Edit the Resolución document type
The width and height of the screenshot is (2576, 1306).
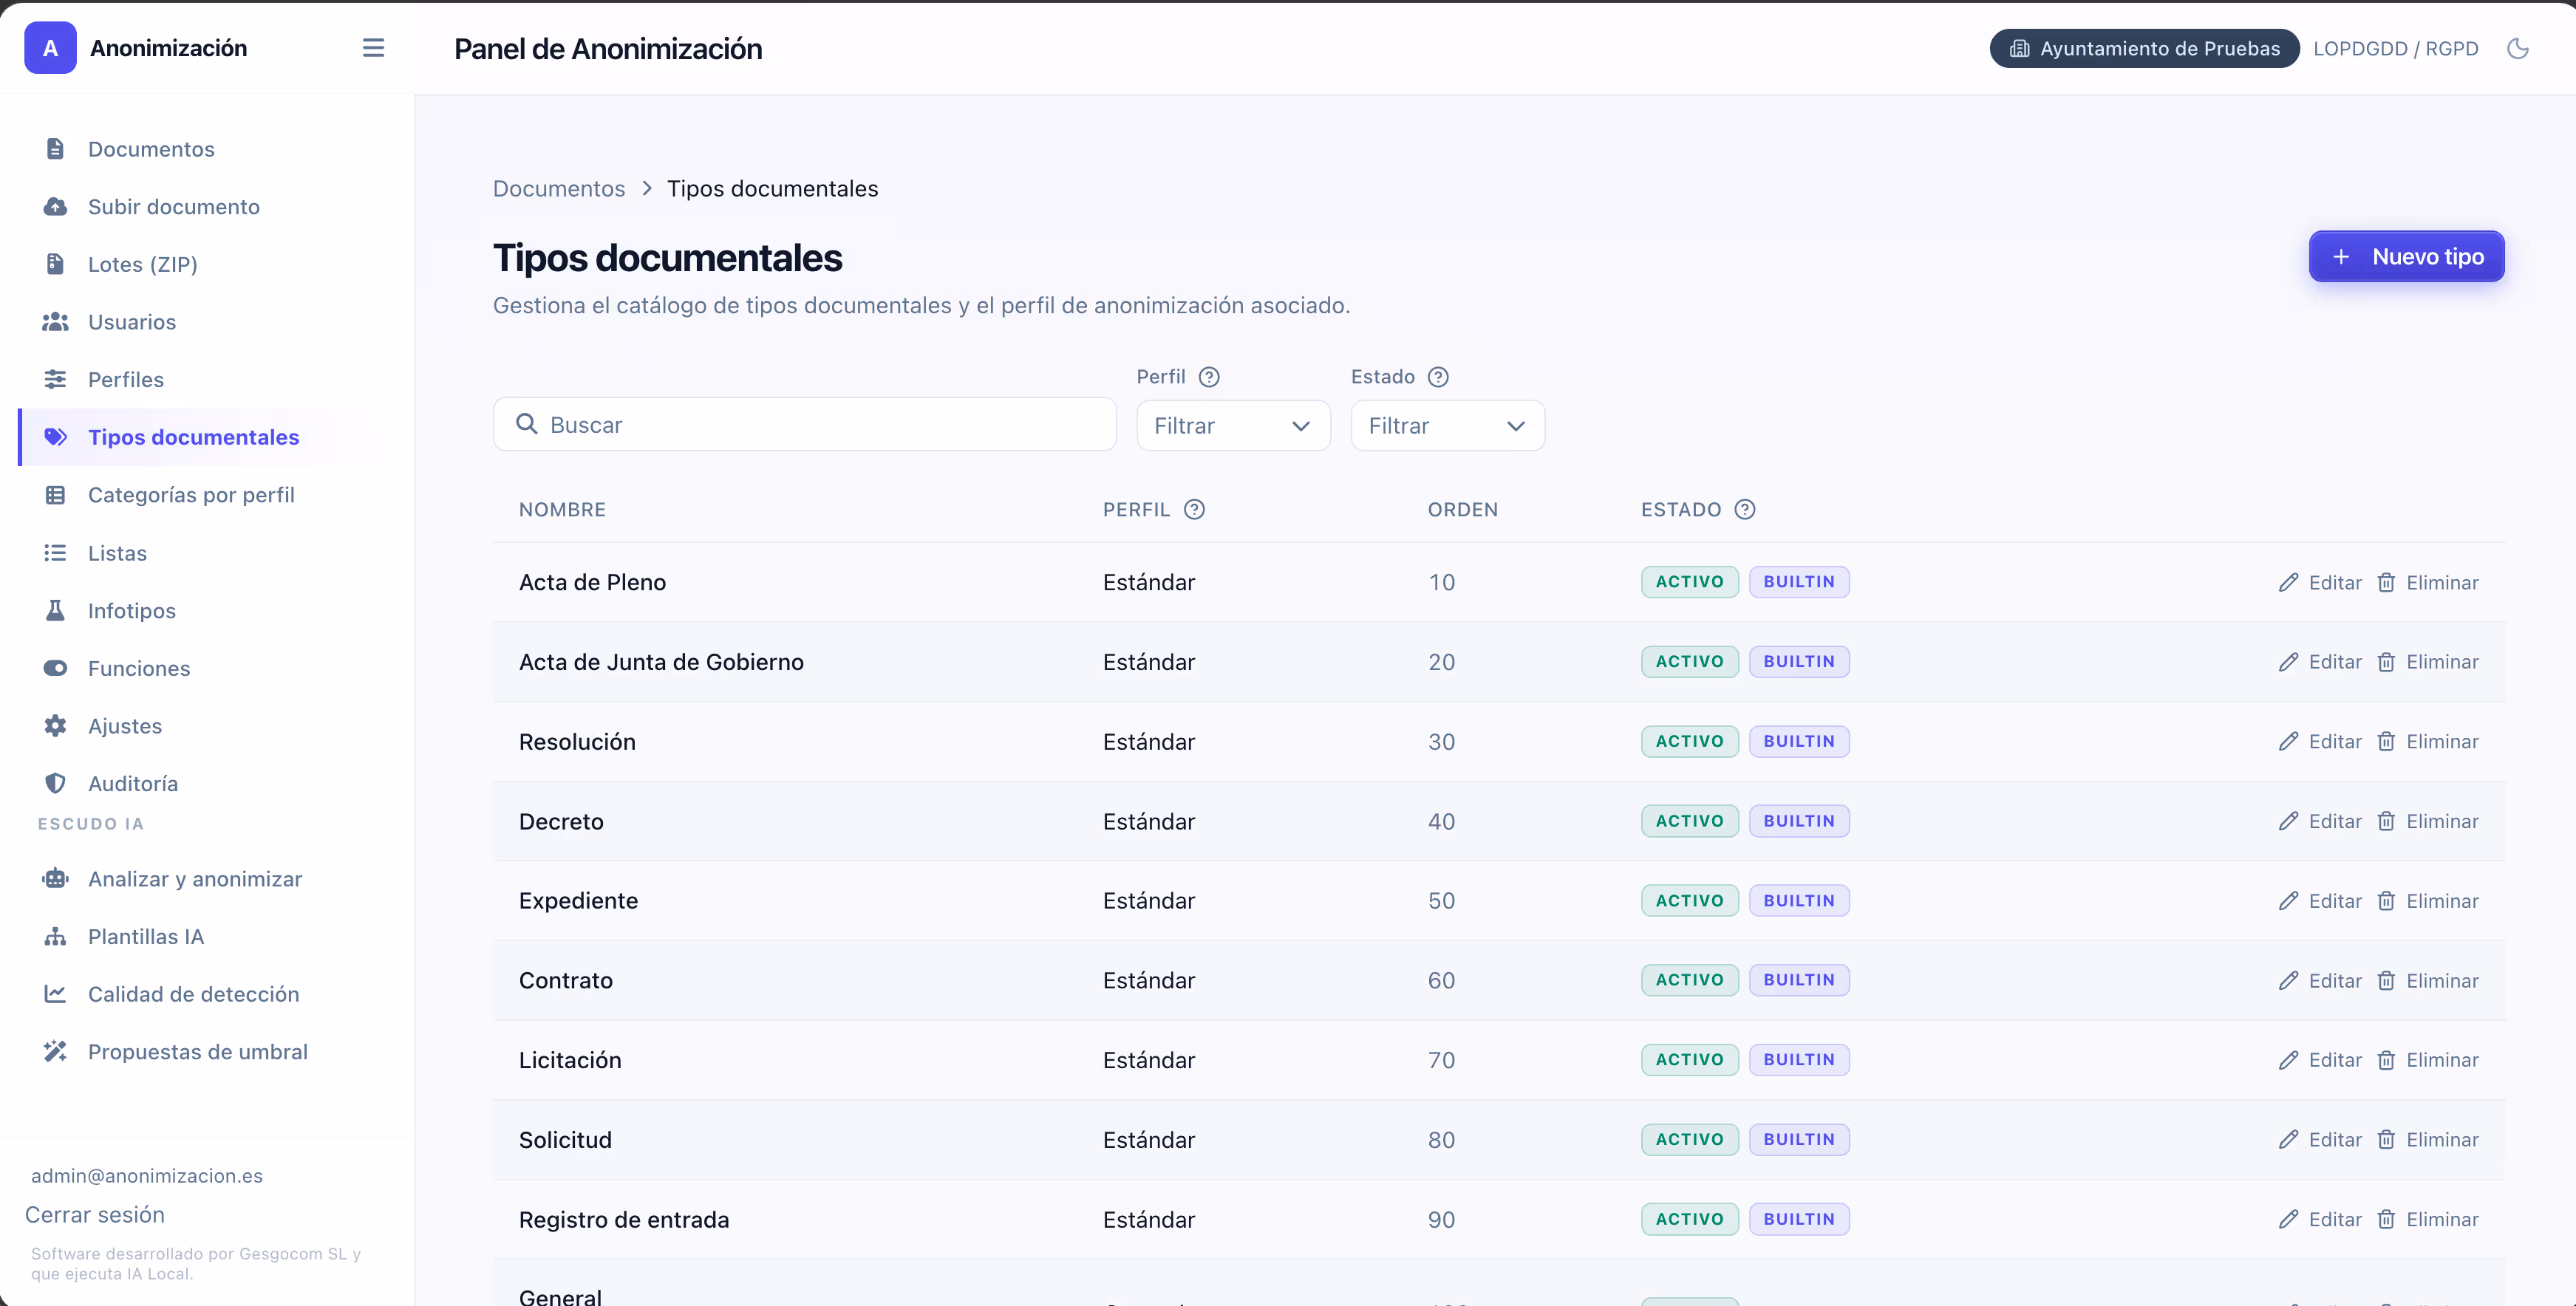click(2320, 742)
